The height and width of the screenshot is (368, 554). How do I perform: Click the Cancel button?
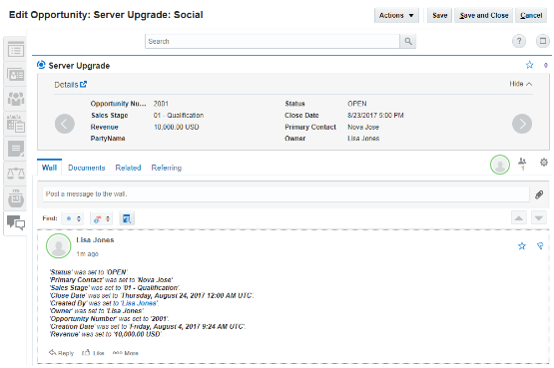tap(531, 16)
